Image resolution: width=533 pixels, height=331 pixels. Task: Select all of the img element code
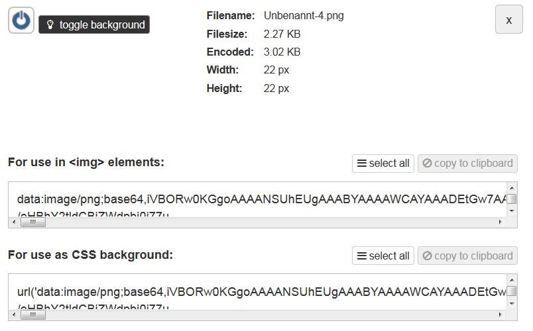click(x=383, y=164)
